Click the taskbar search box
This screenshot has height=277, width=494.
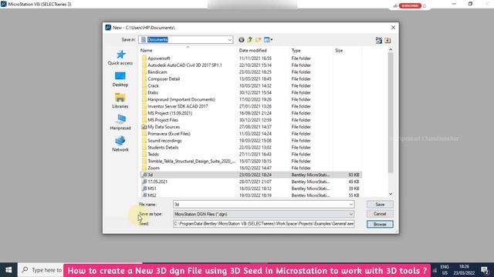pyautogui.click(x=41, y=270)
